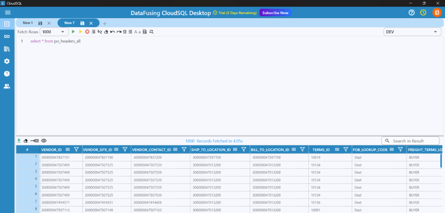The height and width of the screenshot is (213, 445).
Task: Open the SQL editor sidebar panel
Action: (x=7, y=24)
